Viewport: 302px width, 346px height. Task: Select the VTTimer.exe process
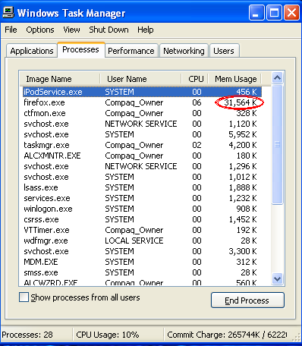point(142,230)
